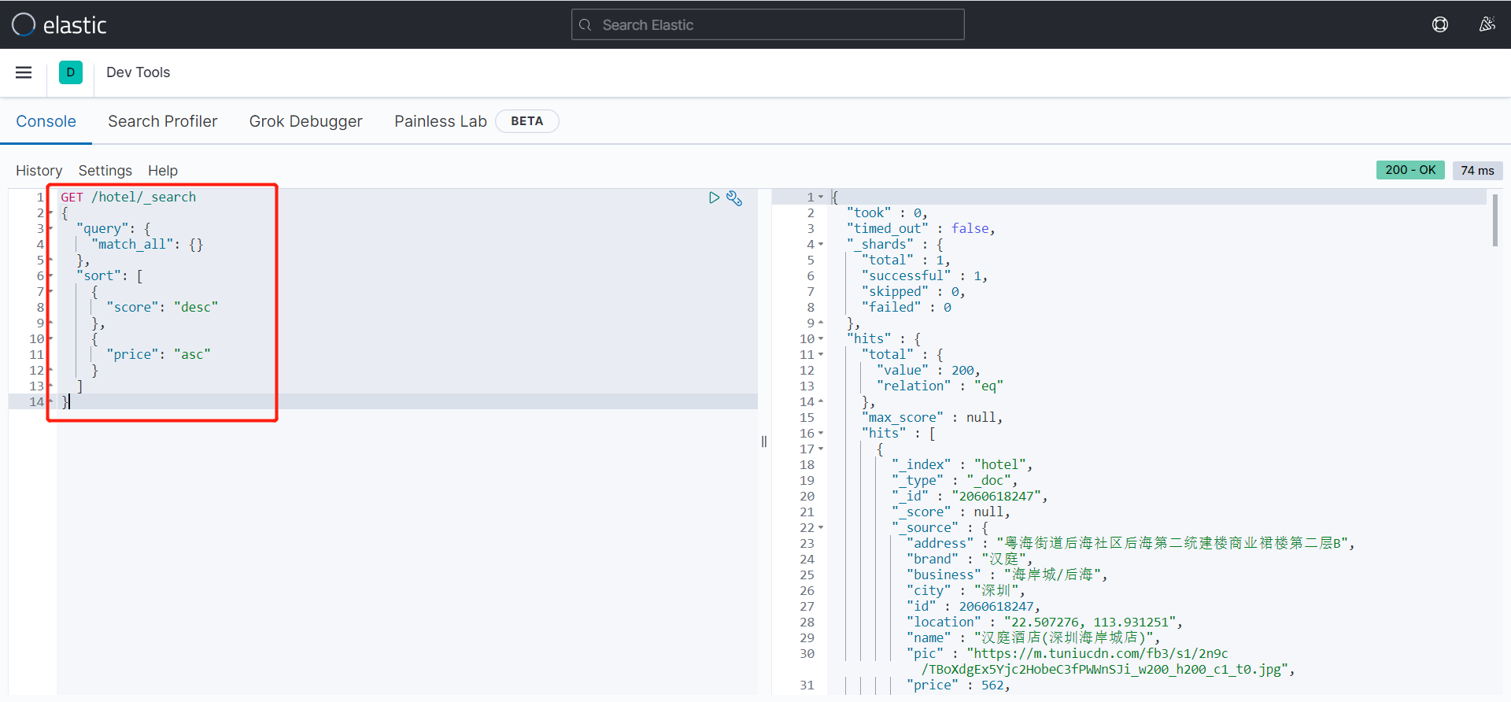This screenshot has width=1511, height=702.
Task: Collapse the first hit object at line 17
Action: click(x=821, y=449)
